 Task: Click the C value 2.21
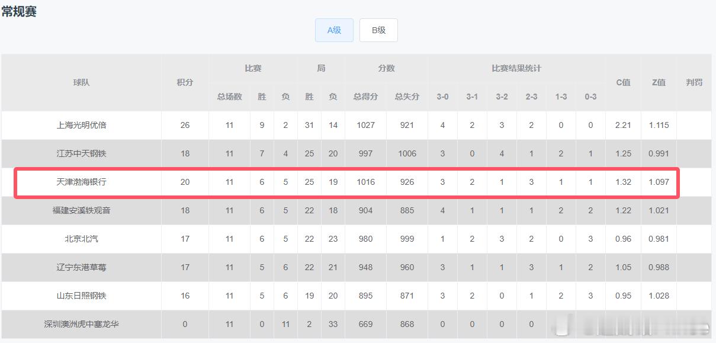[623, 125]
